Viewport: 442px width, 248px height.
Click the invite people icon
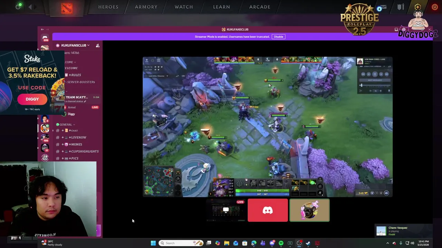click(x=98, y=45)
